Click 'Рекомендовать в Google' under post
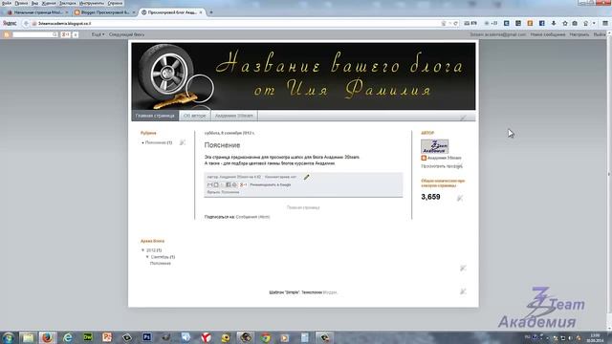Screen dimensions: 612x344 [x=270, y=184]
